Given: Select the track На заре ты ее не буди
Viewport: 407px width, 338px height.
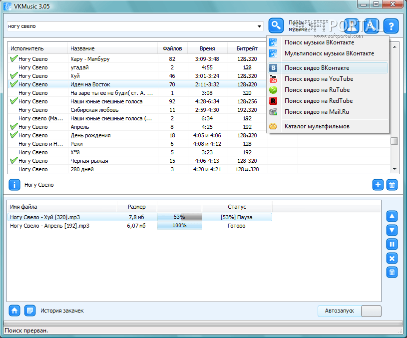Looking at the screenshot, I should (112, 93).
